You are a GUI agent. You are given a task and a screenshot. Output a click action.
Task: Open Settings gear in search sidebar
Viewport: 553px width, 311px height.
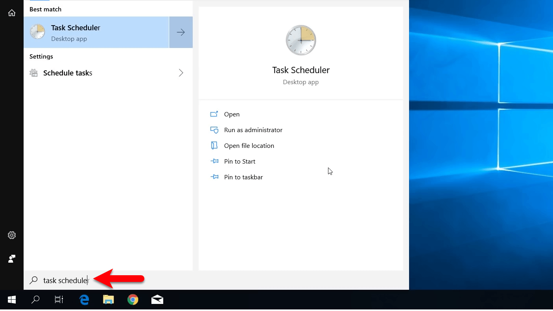tap(12, 235)
